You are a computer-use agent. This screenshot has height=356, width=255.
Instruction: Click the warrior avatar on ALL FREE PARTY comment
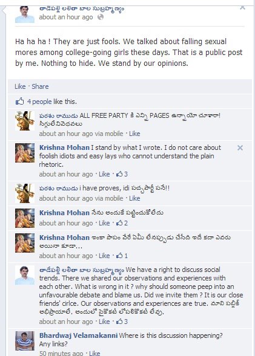pyautogui.click(x=25, y=121)
